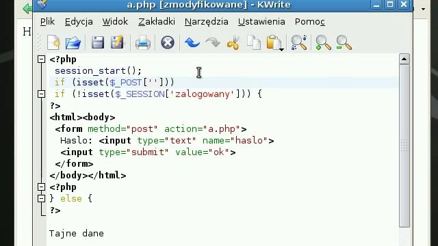
Task: Click the title bar text a.php [zmodyfikowane]
Action: pyautogui.click(x=187, y=5)
